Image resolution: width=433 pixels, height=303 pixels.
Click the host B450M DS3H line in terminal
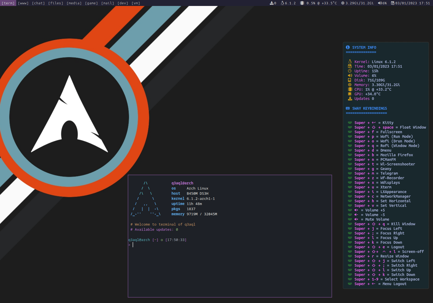pos(190,193)
